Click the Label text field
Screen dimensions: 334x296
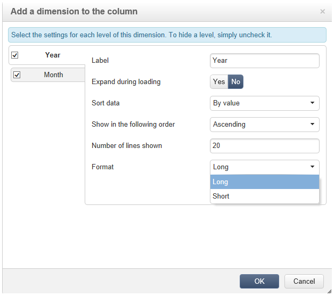pyautogui.click(x=264, y=61)
